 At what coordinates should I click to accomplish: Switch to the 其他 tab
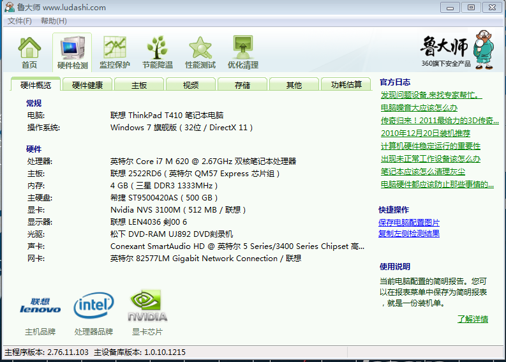pos(294,85)
